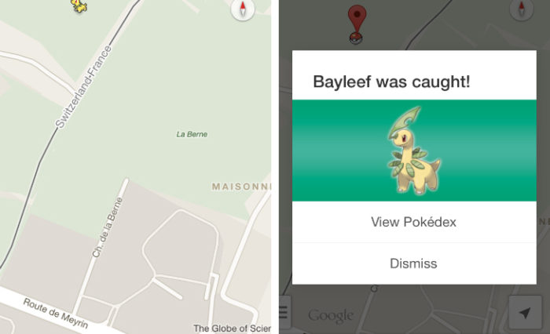Click the Switzerland·France border label
The height and width of the screenshot is (334, 550).
83,86
